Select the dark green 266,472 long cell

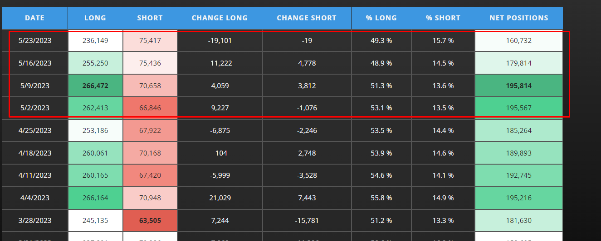click(95, 85)
